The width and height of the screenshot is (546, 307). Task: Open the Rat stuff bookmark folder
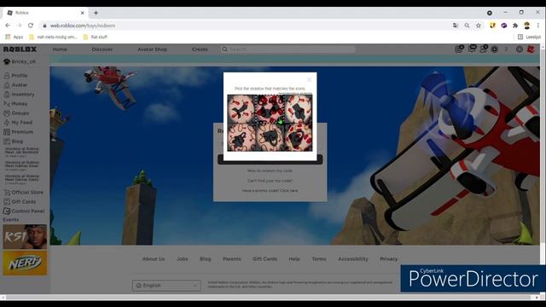coord(96,37)
